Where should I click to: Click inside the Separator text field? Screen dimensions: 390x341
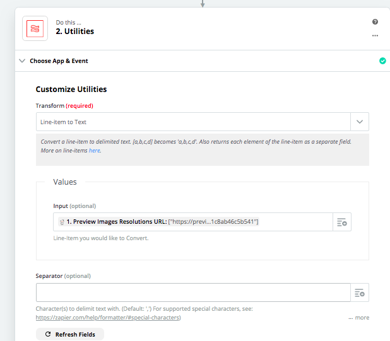click(x=193, y=292)
